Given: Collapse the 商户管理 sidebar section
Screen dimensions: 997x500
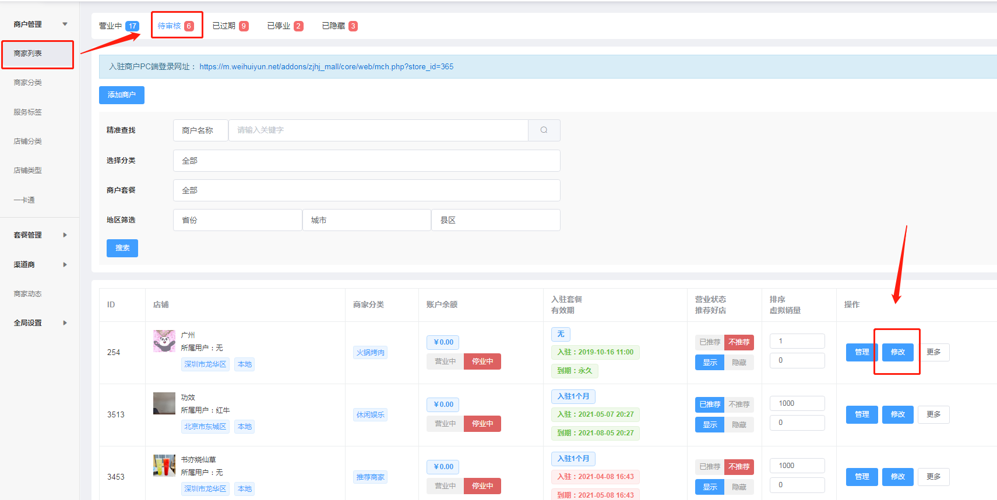Looking at the screenshot, I should coord(65,24).
